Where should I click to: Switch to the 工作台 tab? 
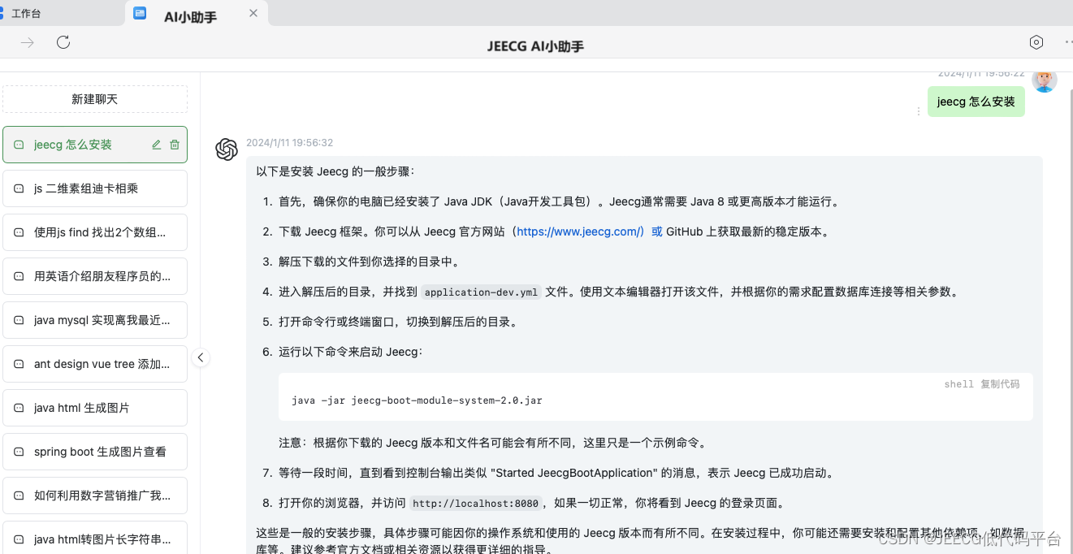pyautogui.click(x=27, y=13)
